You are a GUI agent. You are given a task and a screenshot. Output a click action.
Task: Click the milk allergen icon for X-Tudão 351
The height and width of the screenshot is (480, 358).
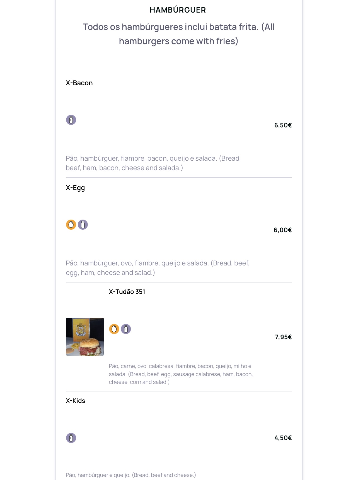pyautogui.click(x=126, y=329)
